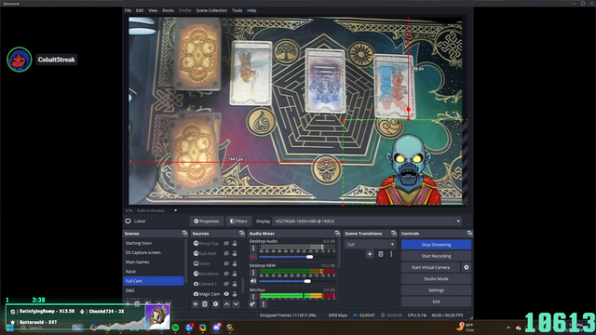This screenshot has height=335, width=596.
Task: Move selected source down
Action: (x=236, y=304)
